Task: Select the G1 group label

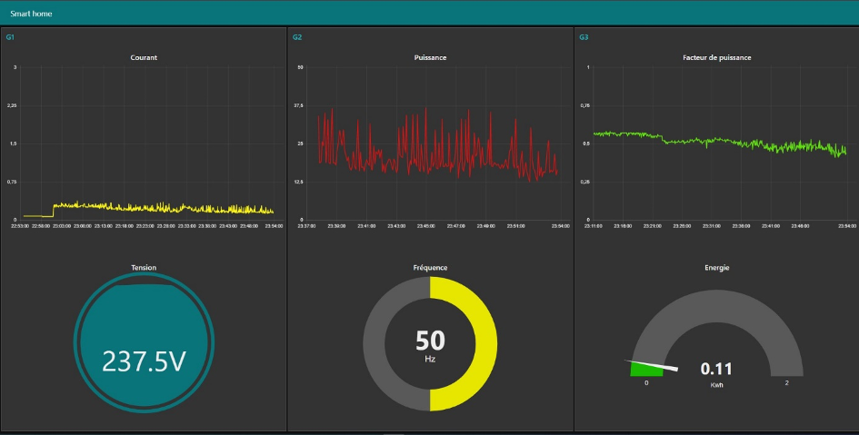Action: [10, 37]
